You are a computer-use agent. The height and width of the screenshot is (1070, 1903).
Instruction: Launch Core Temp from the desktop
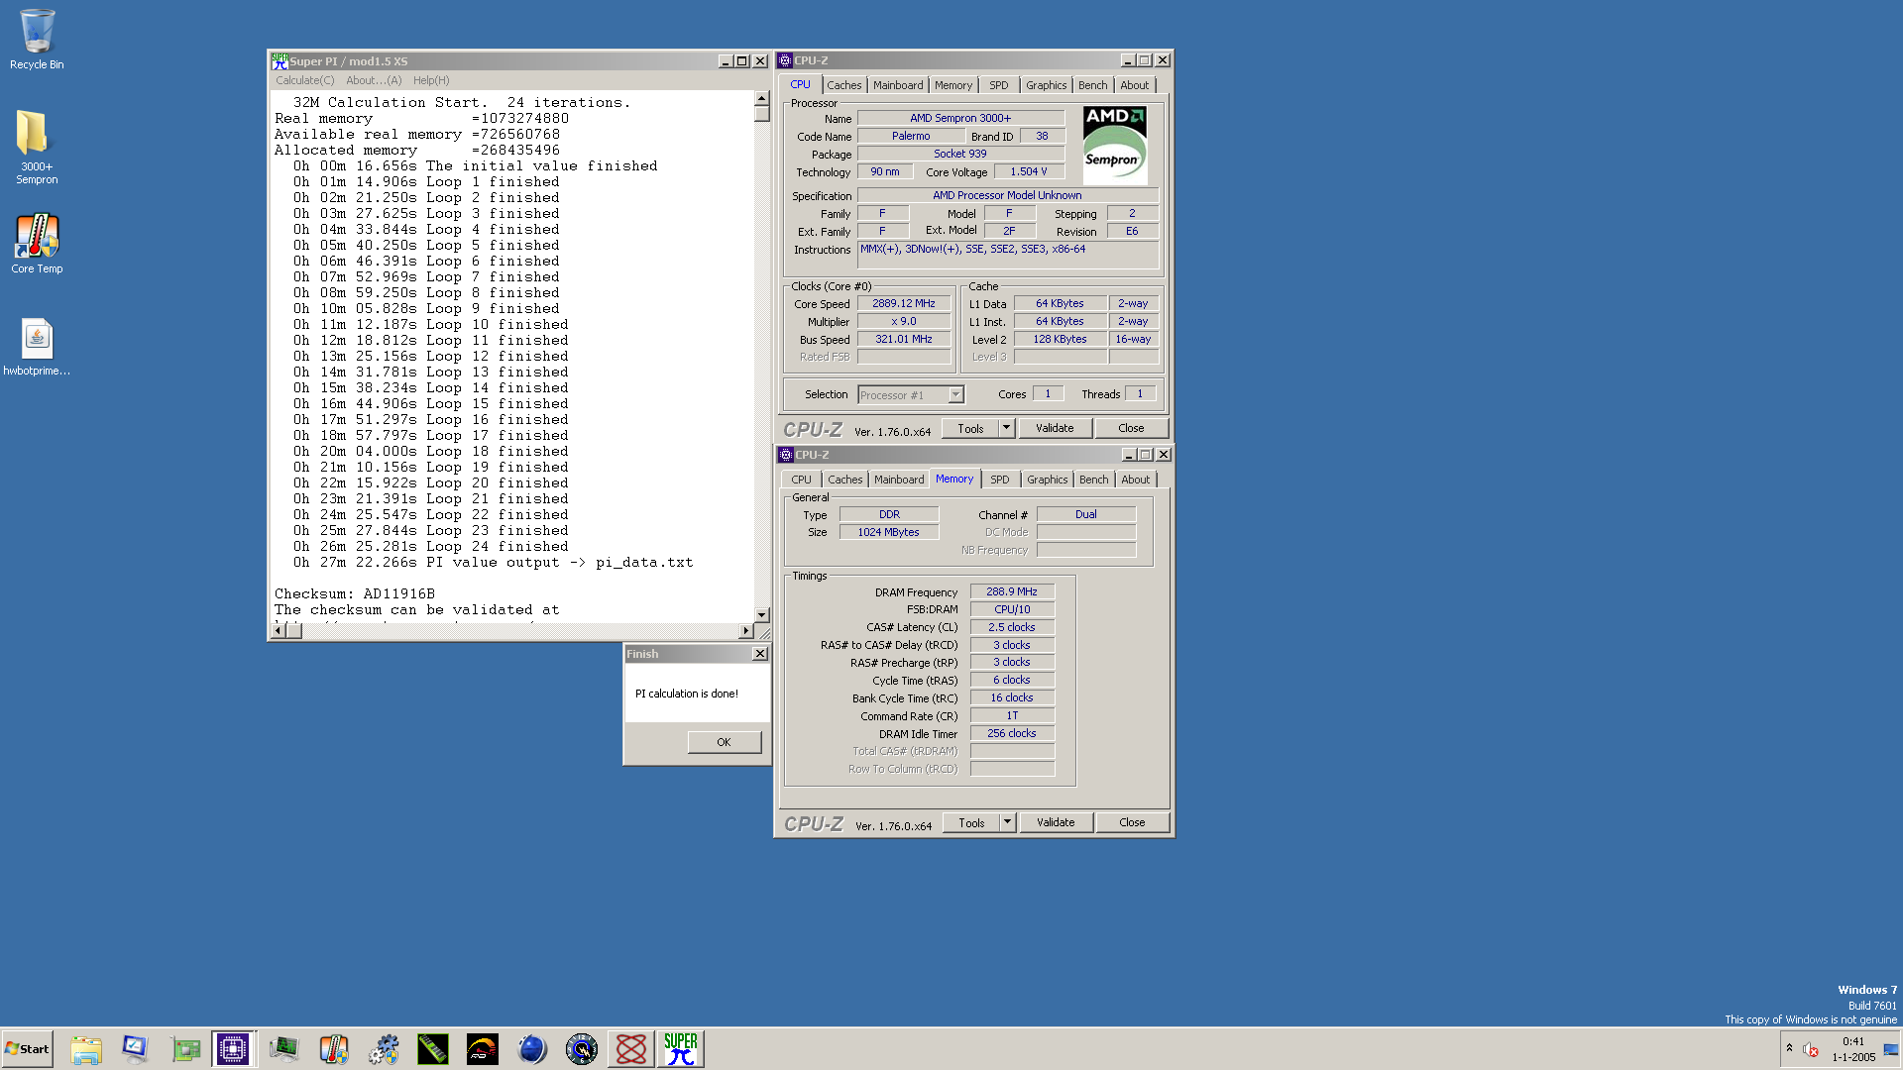click(37, 244)
